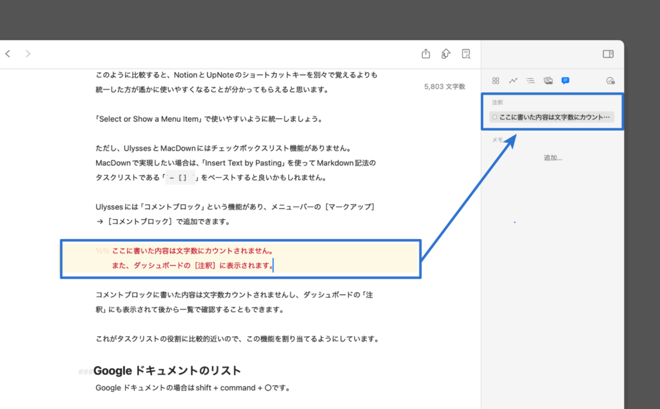Click the red ダッシュボードの［注釈］ comment line
Viewport: 660px width, 409px height.
[192, 265]
